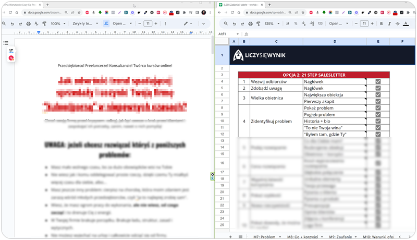Toggle checkbox next to 'Pokaż problem'
The image size is (417, 240).
point(378,108)
